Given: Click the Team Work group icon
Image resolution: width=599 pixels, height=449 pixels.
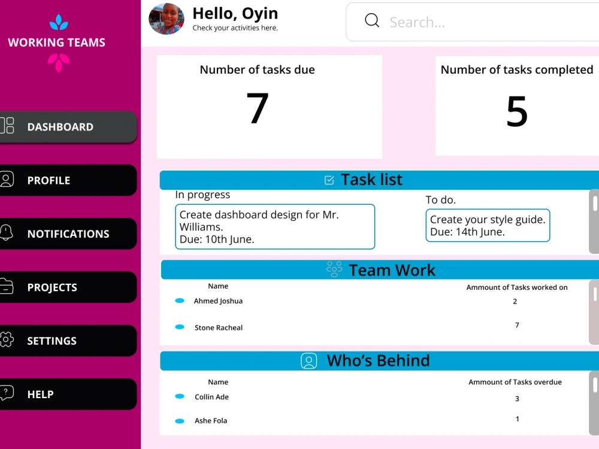Looking at the screenshot, I should [x=334, y=269].
